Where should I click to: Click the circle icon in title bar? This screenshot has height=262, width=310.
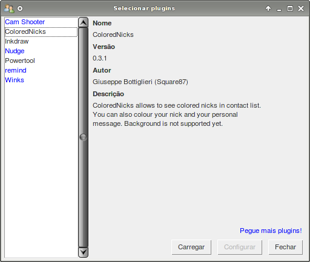20,8
